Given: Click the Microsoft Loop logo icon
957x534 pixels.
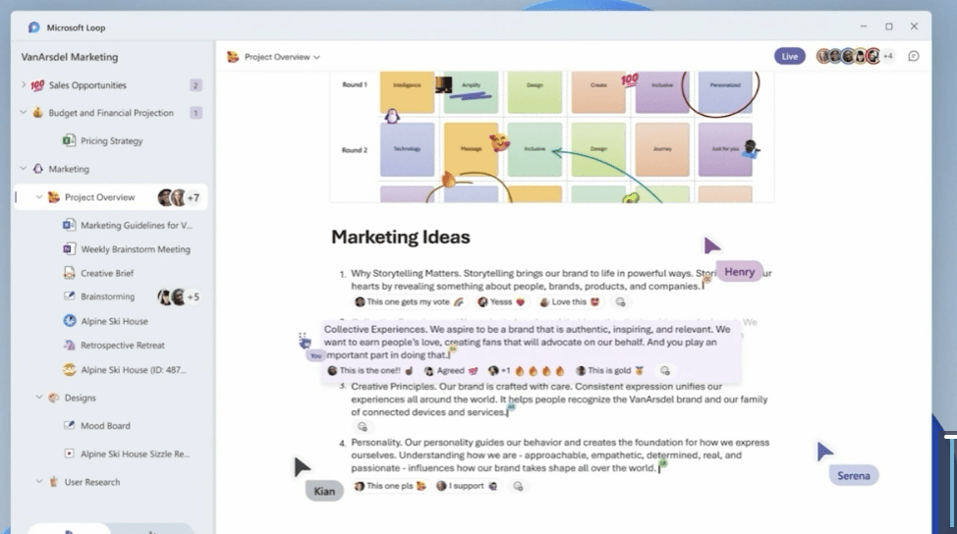Looking at the screenshot, I should [x=33, y=27].
